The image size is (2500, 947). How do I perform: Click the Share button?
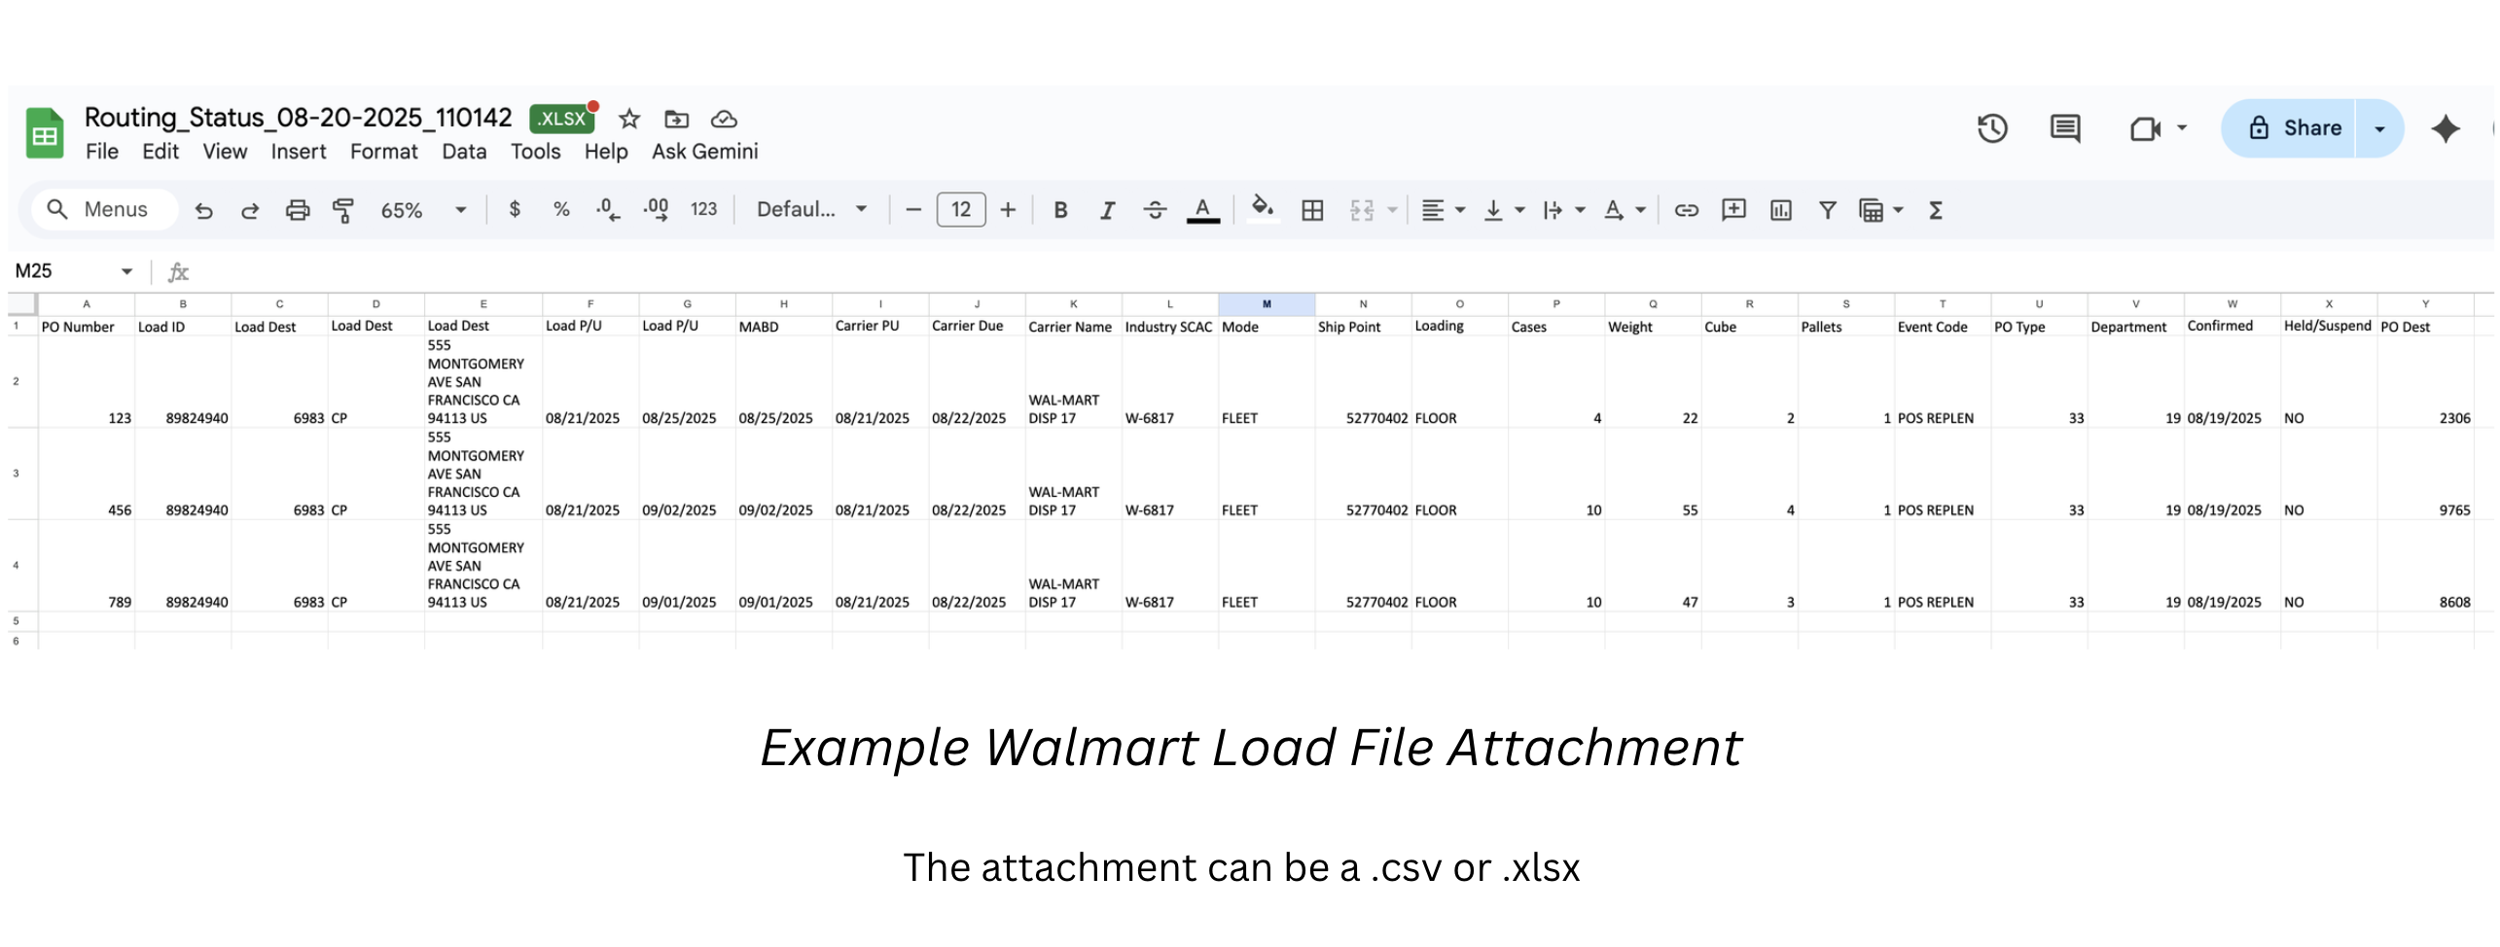pyautogui.click(x=2288, y=128)
